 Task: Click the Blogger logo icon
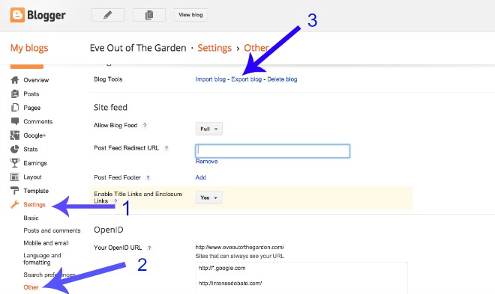[x=17, y=15]
